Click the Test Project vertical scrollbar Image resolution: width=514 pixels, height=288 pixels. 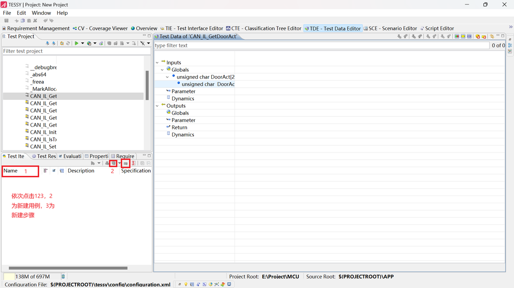pos(147,85)
